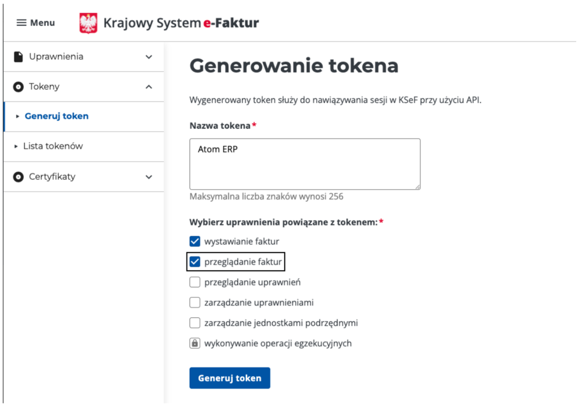Enable the przeglądanie uprawnień checkbox
This screenshot has width=580, height=408.
coord(195,282)
